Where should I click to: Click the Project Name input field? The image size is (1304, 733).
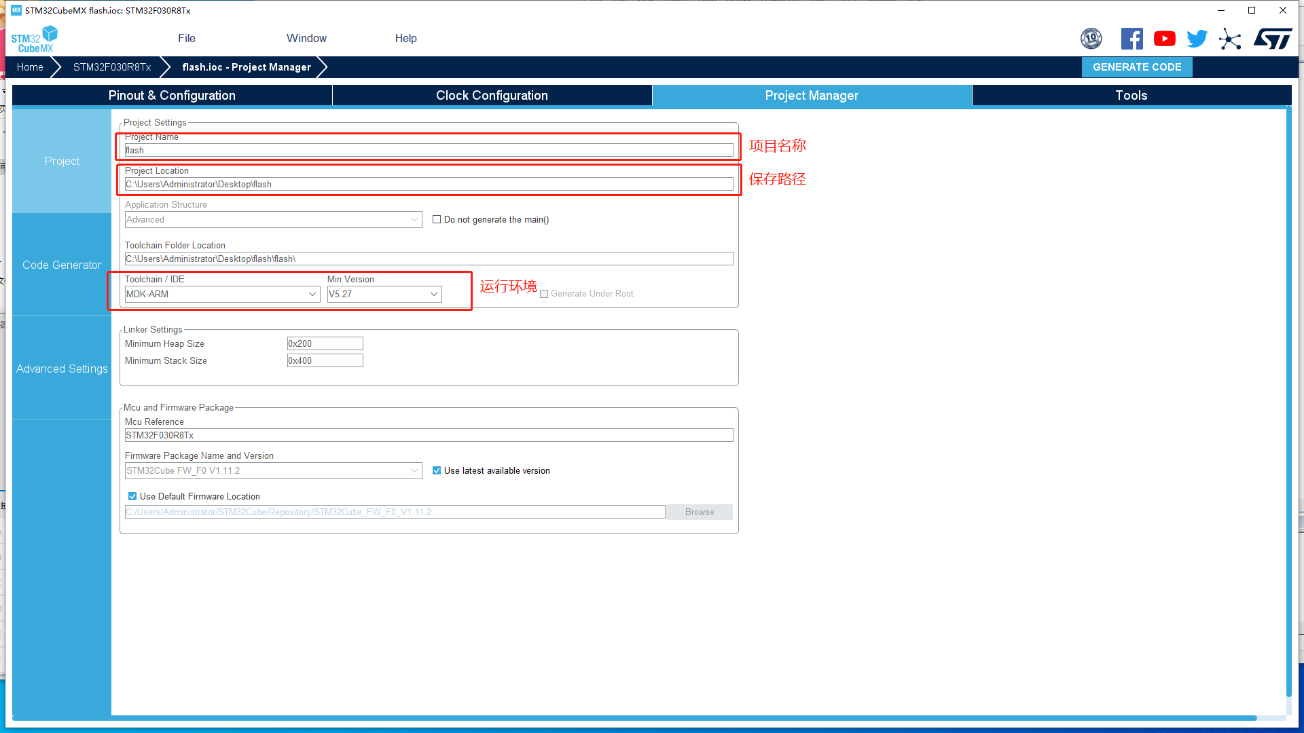pyautogui.click(x=428, y=149)
